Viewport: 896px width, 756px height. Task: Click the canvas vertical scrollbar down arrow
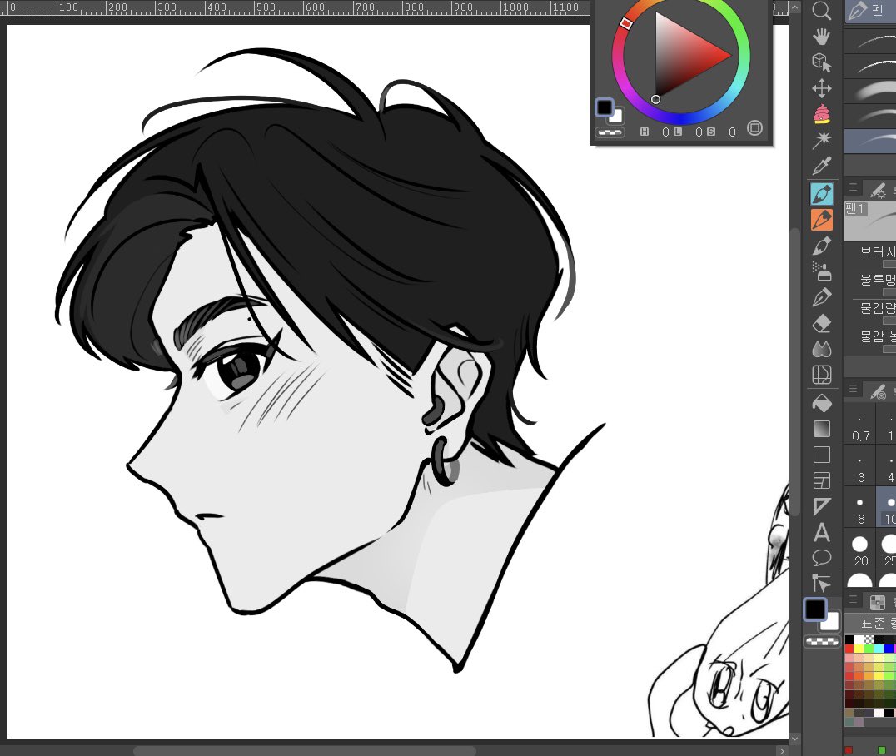795,739
